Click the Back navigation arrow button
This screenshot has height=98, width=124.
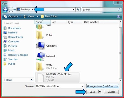5,10
